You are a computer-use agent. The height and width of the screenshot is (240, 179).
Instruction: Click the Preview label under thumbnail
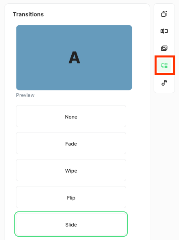pos(25,95)
